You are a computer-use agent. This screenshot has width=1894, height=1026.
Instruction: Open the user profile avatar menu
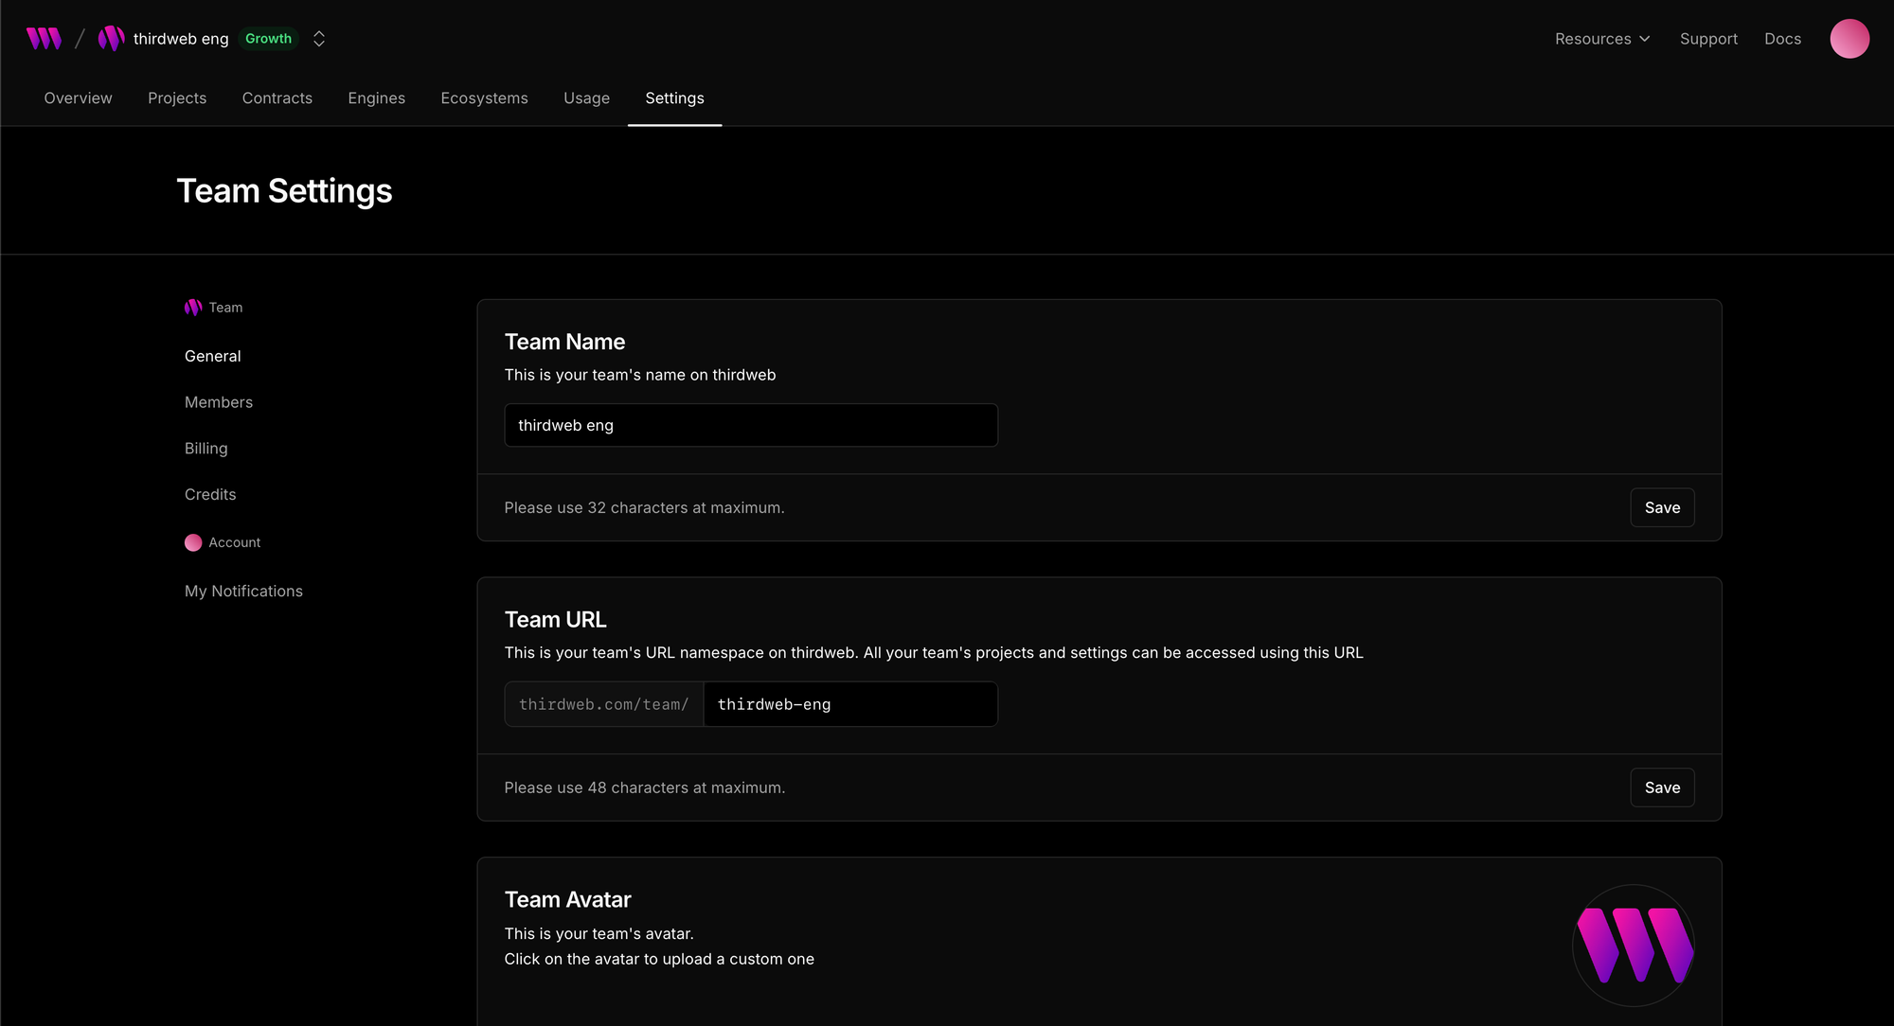1849,39
